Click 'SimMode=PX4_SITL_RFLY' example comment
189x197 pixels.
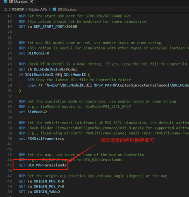[108, 107]
